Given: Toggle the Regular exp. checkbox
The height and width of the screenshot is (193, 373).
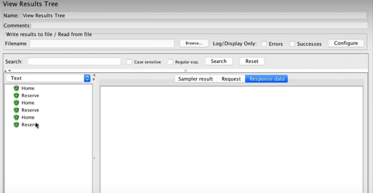Looking at the screenshot, I should pyautogui.click(x=170, y=62).
